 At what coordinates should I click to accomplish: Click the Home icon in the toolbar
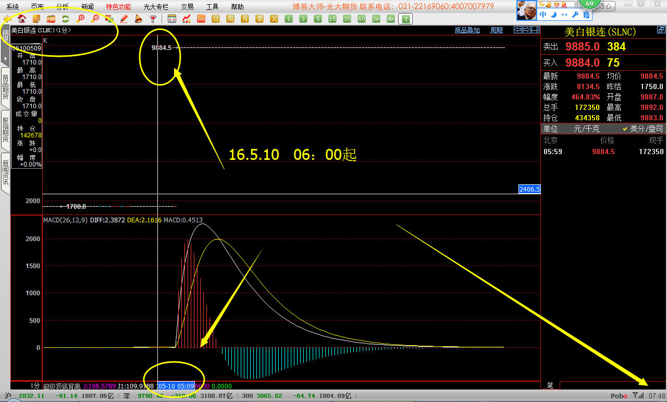click(x=22, y=19)
